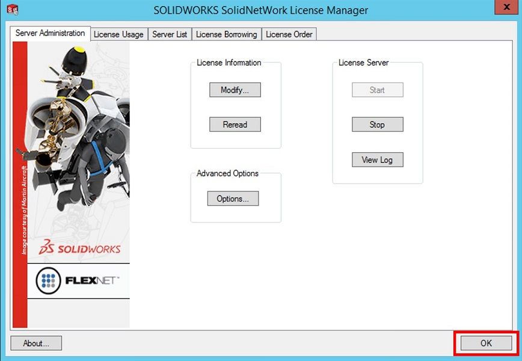Click the FlexNet logo in sidebar
The width and height of the screenshot is (522, 361).
78,280
